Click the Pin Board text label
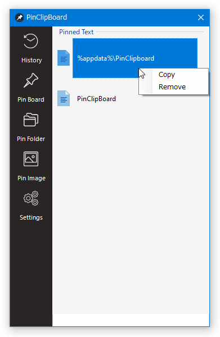This screenshot has width=220, height=337. pos(31,99)
